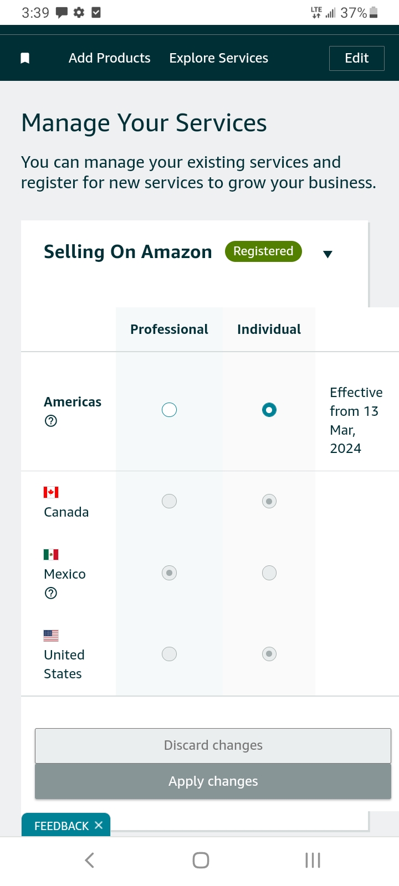Select Professional radio for Canada
The width and height of the screenshot is (399, 886).
[x=169, y=501]
